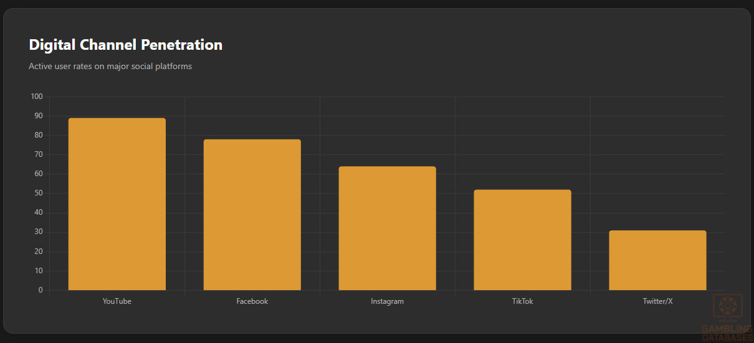Screen dimensions: 754x343
Task: Click the 90 label on y-axis
Action: tap(38, 116)
